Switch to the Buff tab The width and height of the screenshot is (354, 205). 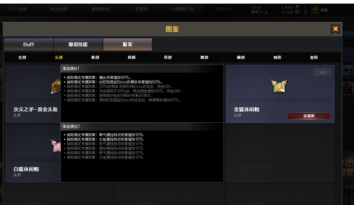[x=29, y=44]
